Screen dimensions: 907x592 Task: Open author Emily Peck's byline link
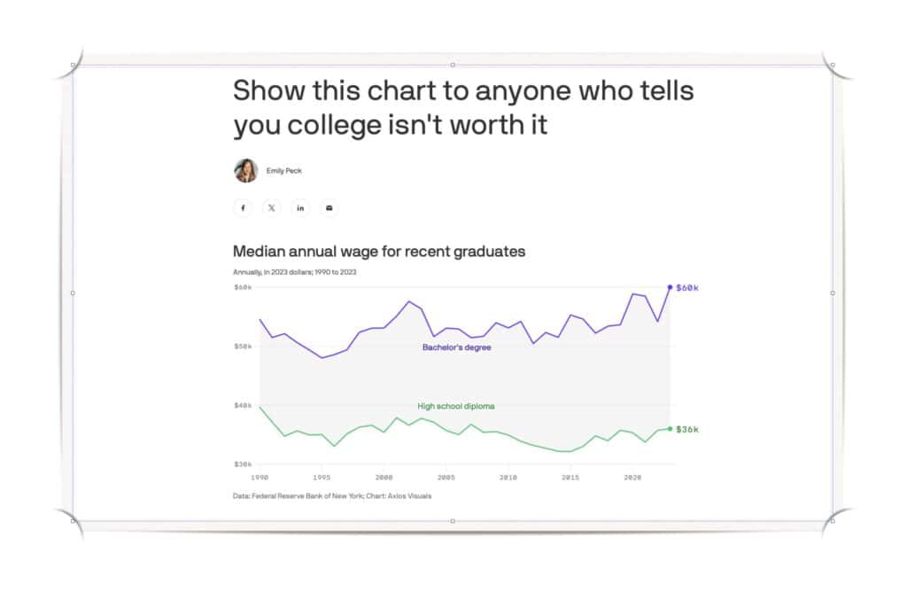pyautogui.click(x=285, y=171)
